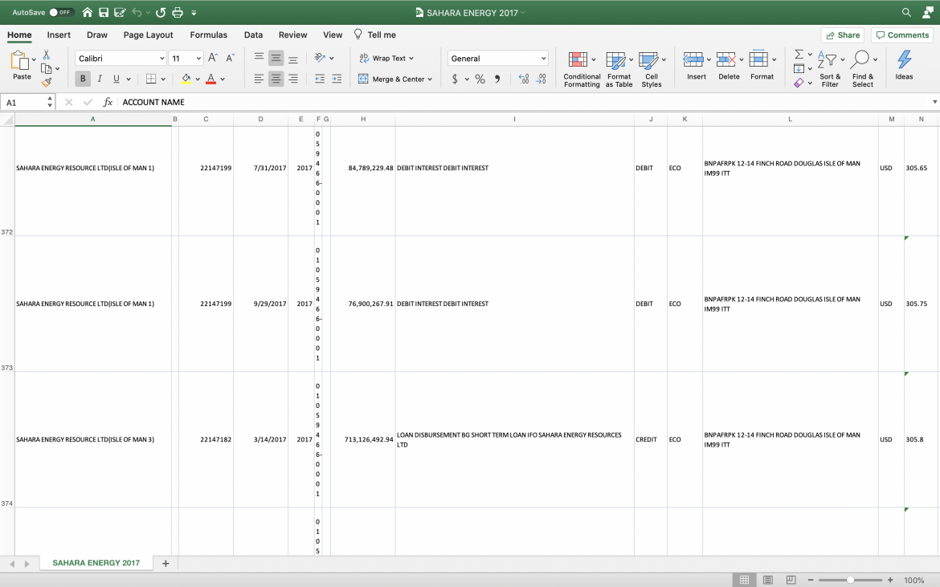
Task: Click Find & Select button
Action: coord(863,70)
